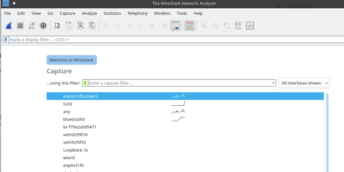Viewport: 344px width, 172px height.
Task: Click the display filter bookmark icon
Action: click(6, 39)
